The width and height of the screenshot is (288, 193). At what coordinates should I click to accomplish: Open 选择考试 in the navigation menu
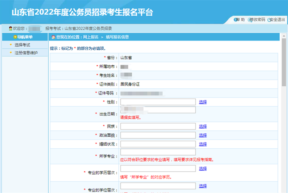tap(22, 45)
